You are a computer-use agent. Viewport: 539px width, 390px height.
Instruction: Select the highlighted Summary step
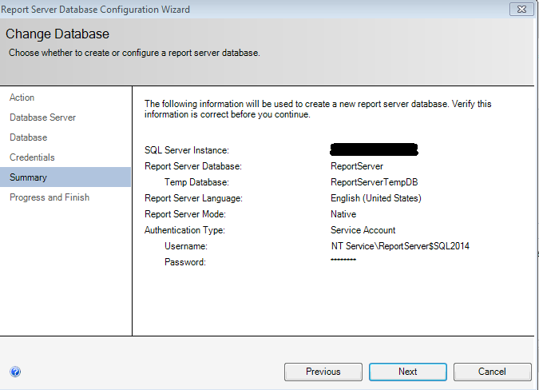(x=28, y=177)
